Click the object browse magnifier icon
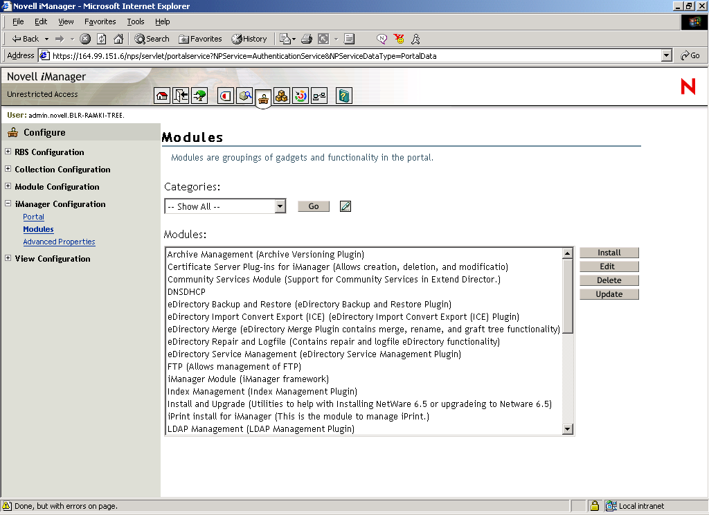This screenshot has width=709, height=515. [x=244, y=96]
